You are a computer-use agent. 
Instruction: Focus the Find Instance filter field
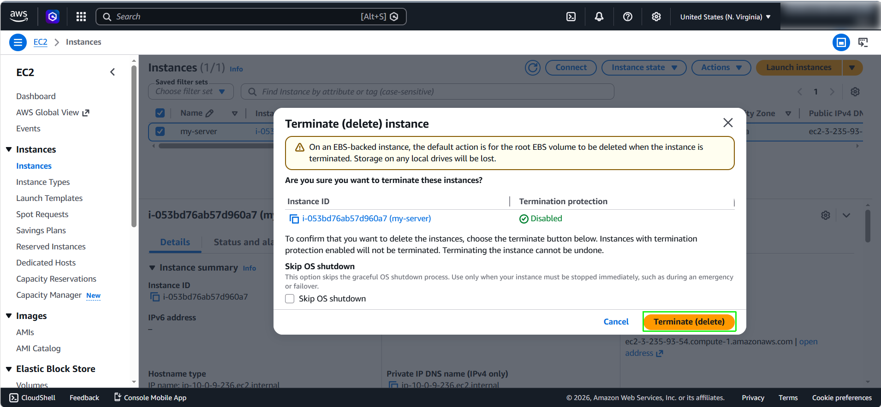tap(428, 91)
